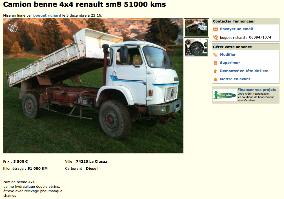Select the dashboard gauge thumbnail

196,48
